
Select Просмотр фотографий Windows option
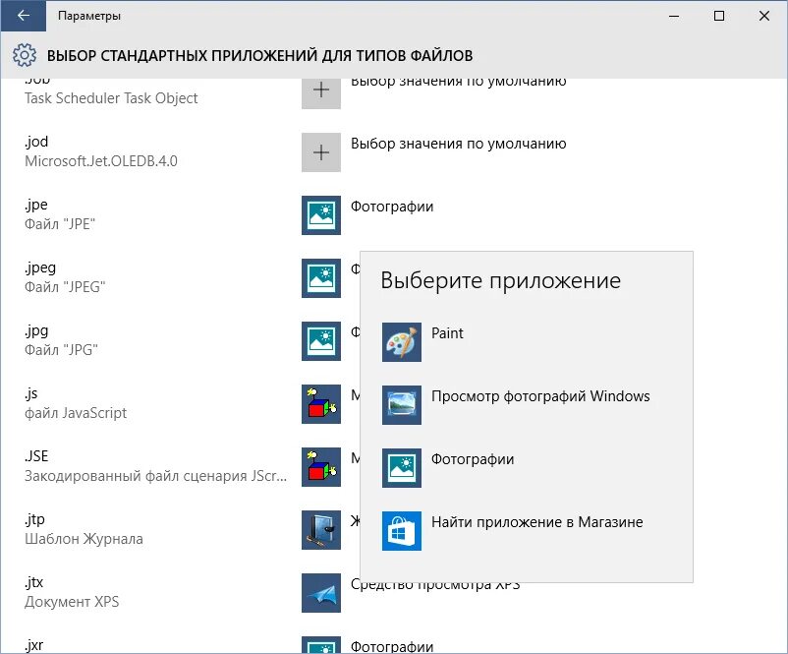click(540, 396)
